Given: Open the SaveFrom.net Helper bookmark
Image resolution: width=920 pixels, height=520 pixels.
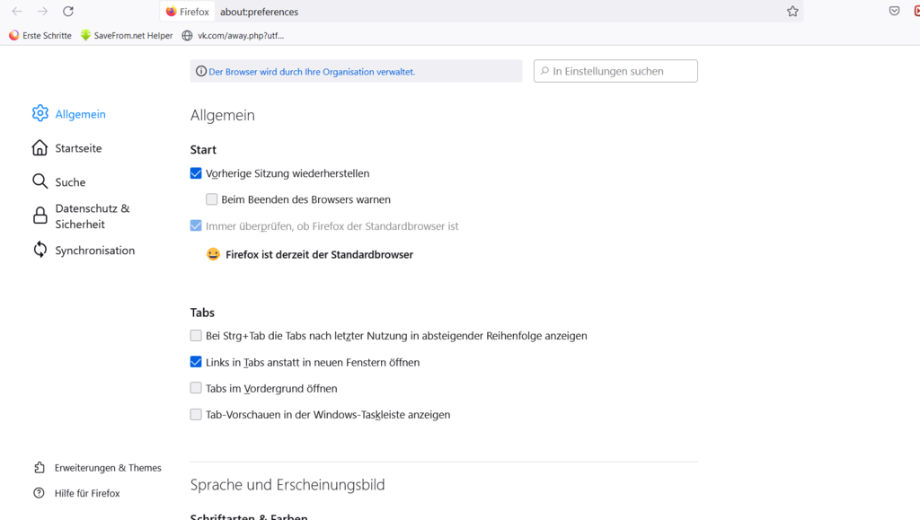Looking at the screenshot, I should click(126, 36).
